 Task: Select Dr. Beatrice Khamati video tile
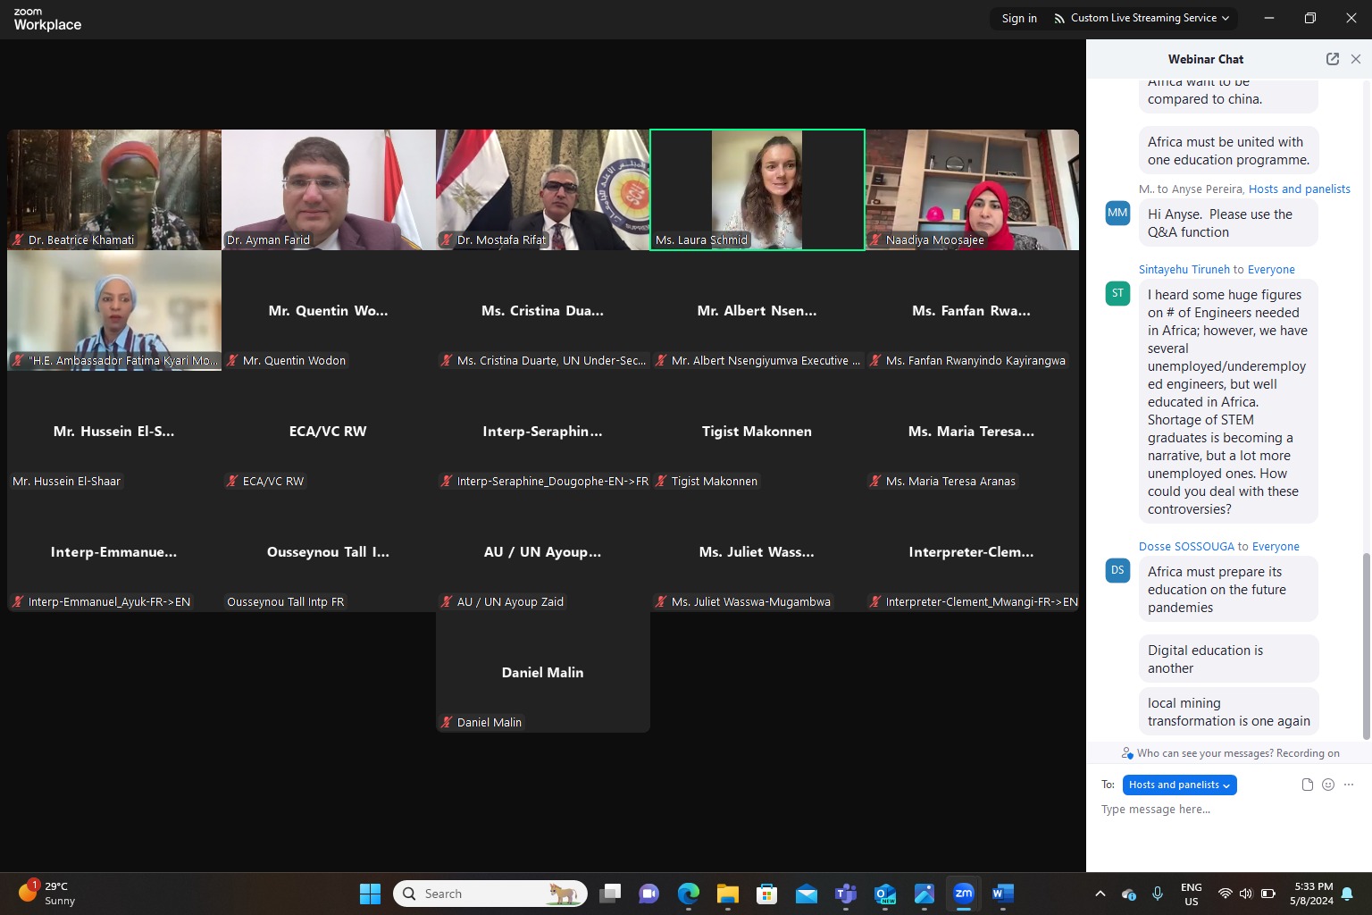click(114, 189)
